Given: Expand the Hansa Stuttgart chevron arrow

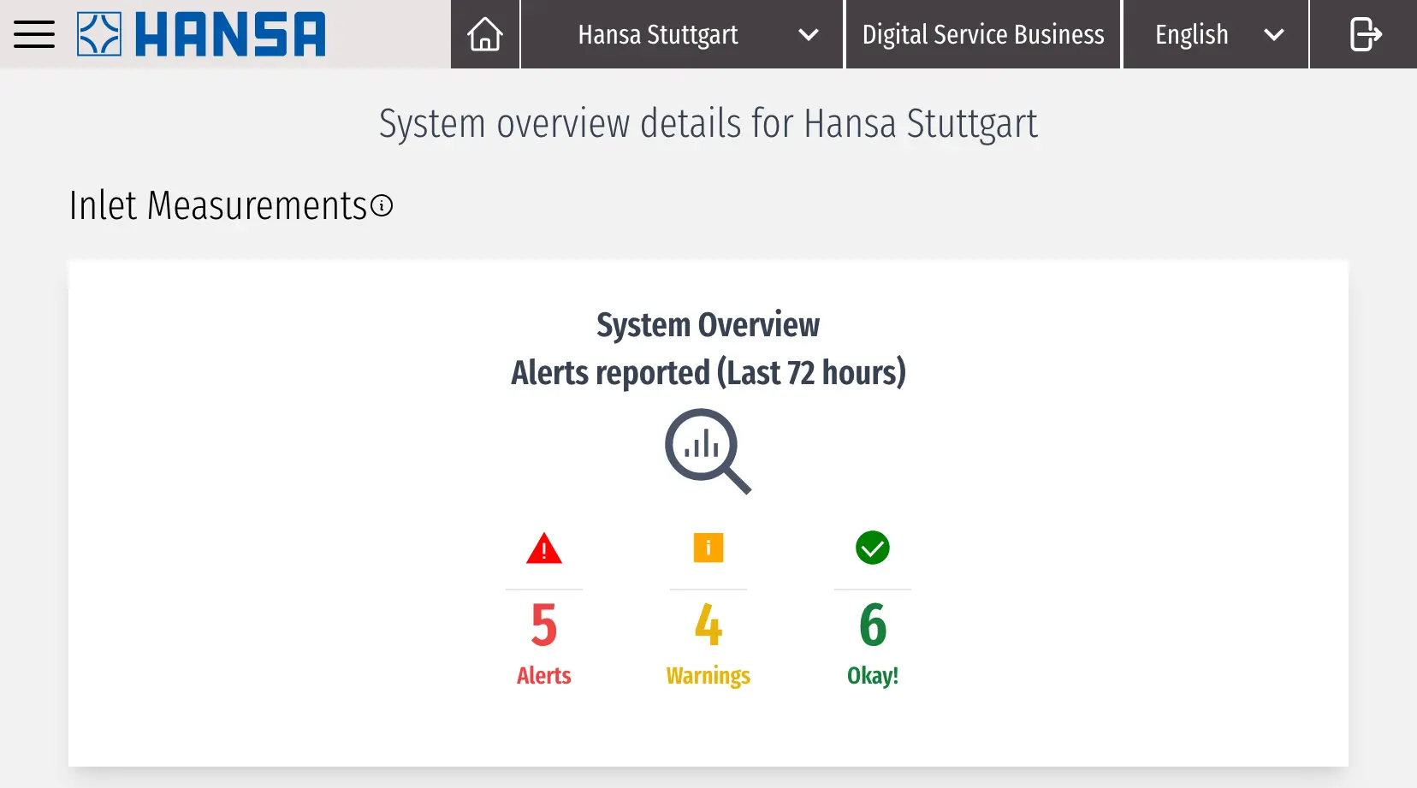Looking at the screenshot, I should [808, 35].
